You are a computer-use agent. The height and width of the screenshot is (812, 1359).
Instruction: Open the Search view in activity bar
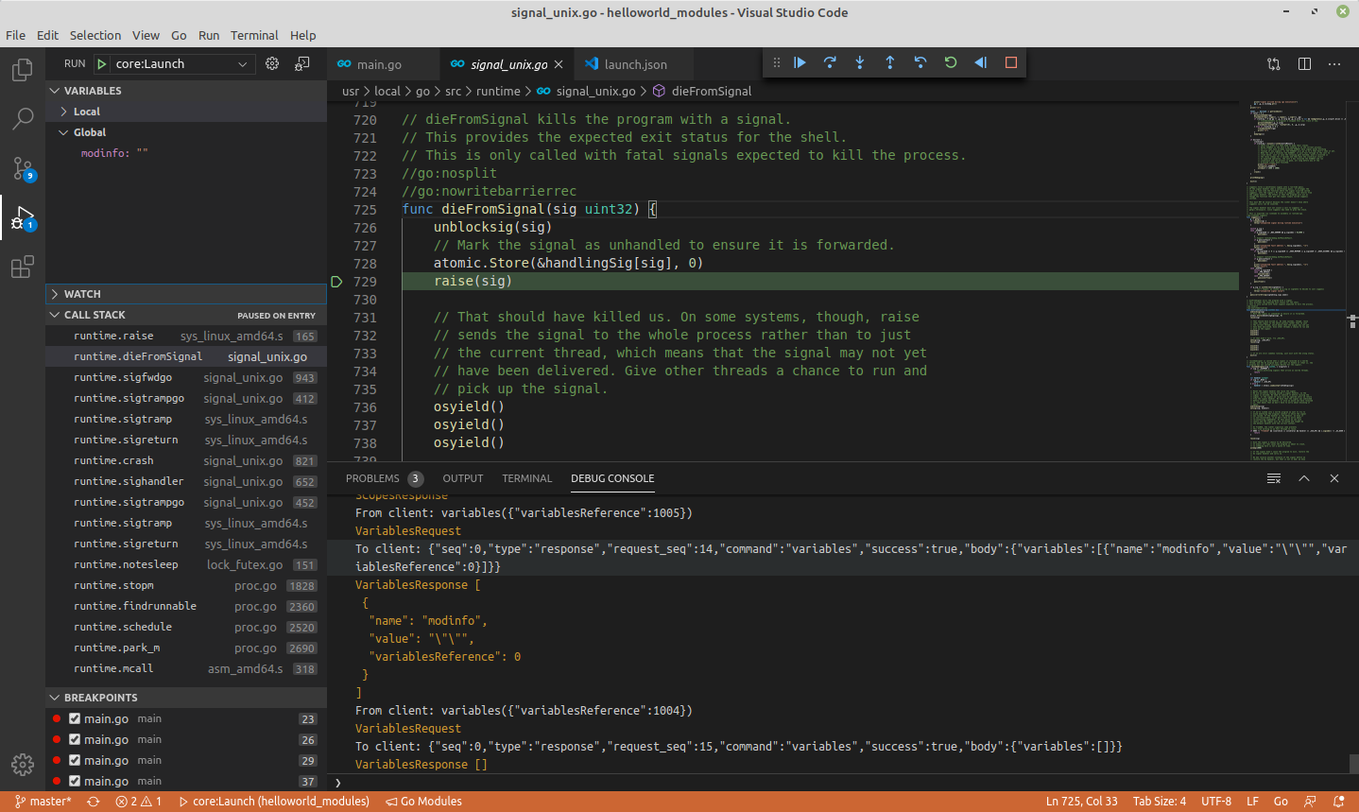pyautogui.click(x=23, y=119)
